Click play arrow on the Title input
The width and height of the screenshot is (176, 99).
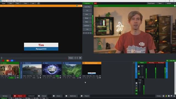click(x=100, y=76)
